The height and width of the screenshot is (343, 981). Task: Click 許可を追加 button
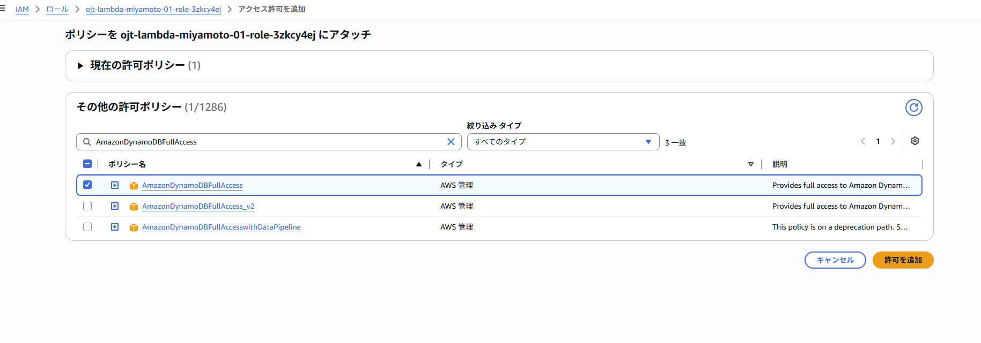(x=903, y=260)
